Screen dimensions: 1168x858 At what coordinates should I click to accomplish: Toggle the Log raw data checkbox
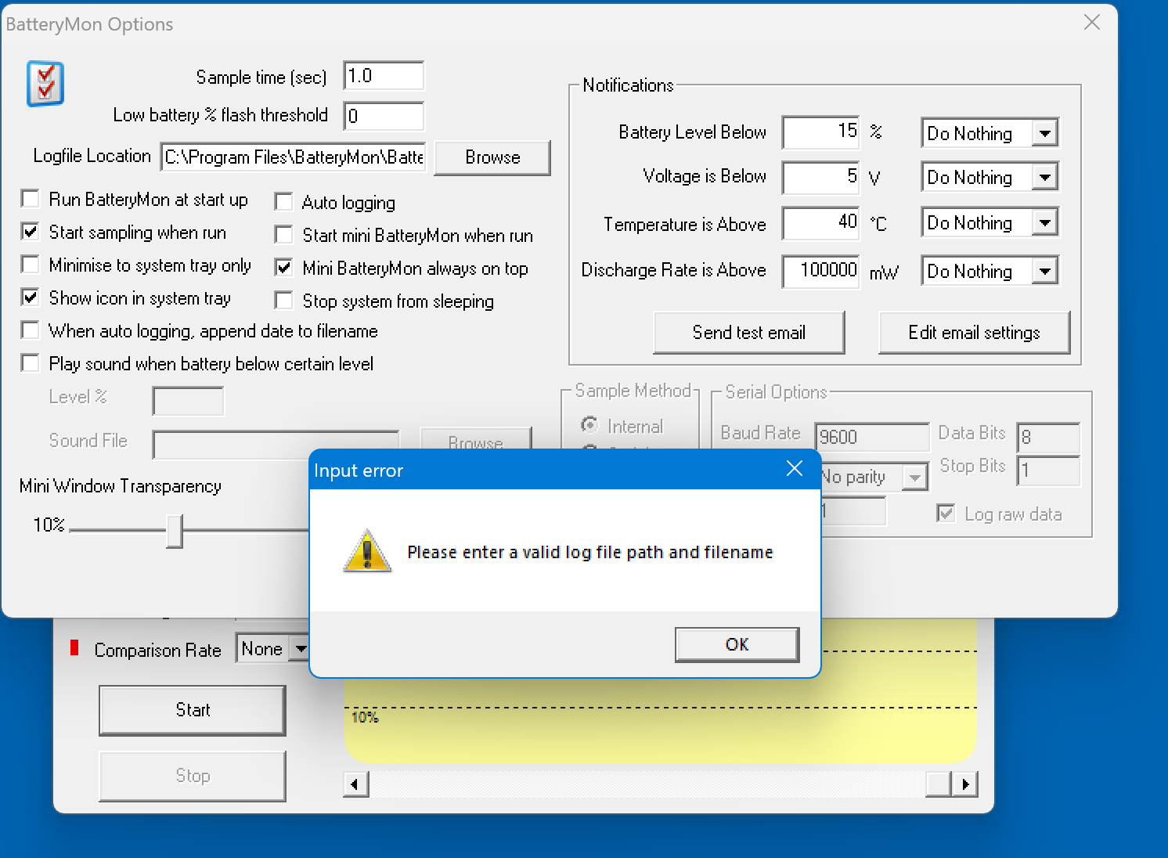point(946,514)
